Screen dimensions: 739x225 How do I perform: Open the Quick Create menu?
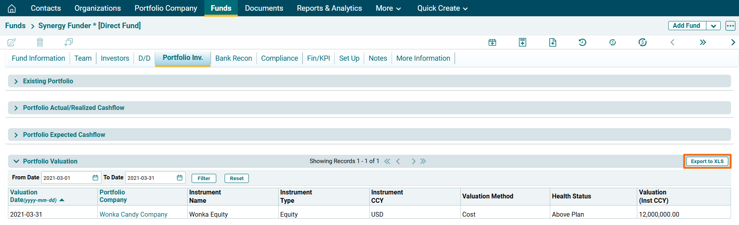pyautogui.click(x=442, y=8)
